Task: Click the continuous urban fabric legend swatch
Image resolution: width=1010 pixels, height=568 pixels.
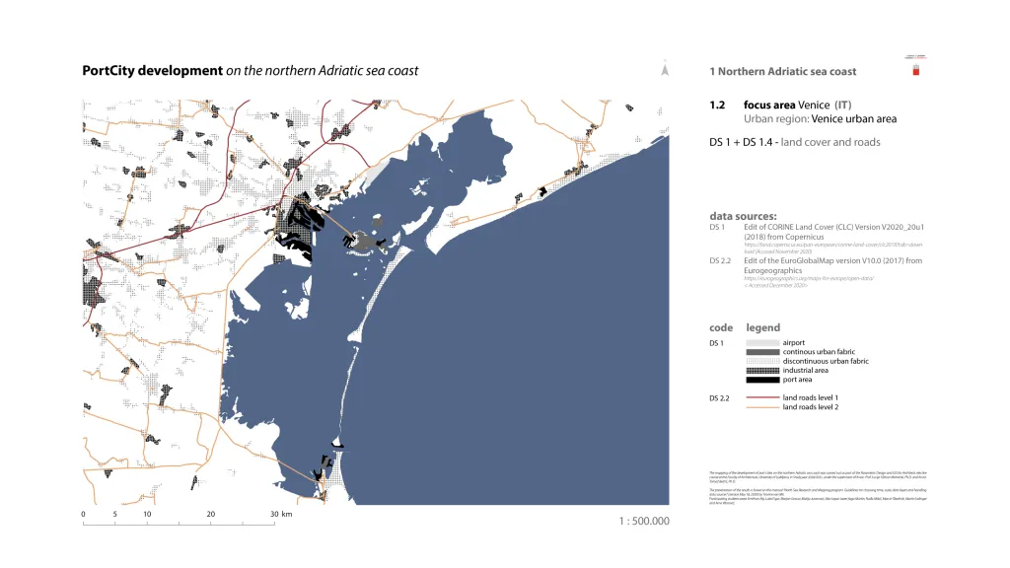Action: tap(761, 352)
